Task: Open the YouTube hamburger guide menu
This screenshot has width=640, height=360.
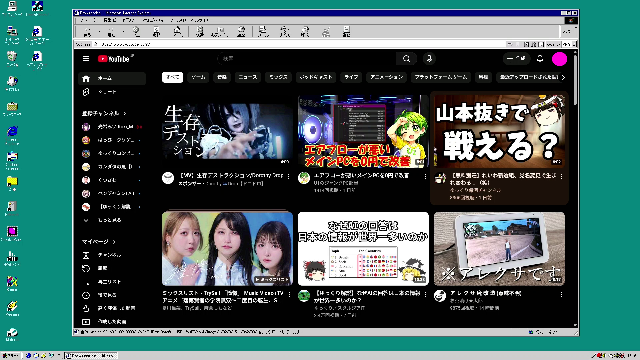Action: pos(86,59)
